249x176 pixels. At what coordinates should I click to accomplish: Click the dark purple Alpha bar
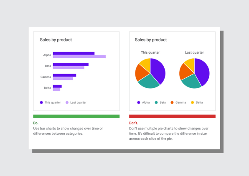(x=74, y=53)
